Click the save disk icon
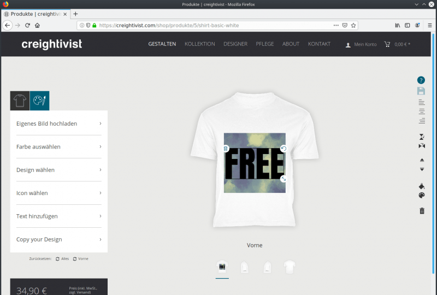This screenshot has width=437, height=295. tap(421, 91)
